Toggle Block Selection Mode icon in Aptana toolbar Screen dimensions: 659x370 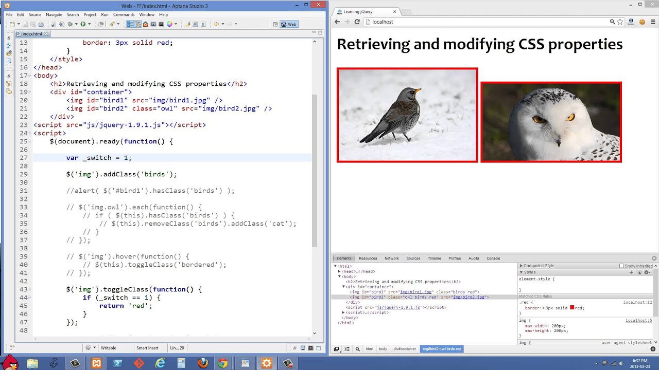[195, 24]
